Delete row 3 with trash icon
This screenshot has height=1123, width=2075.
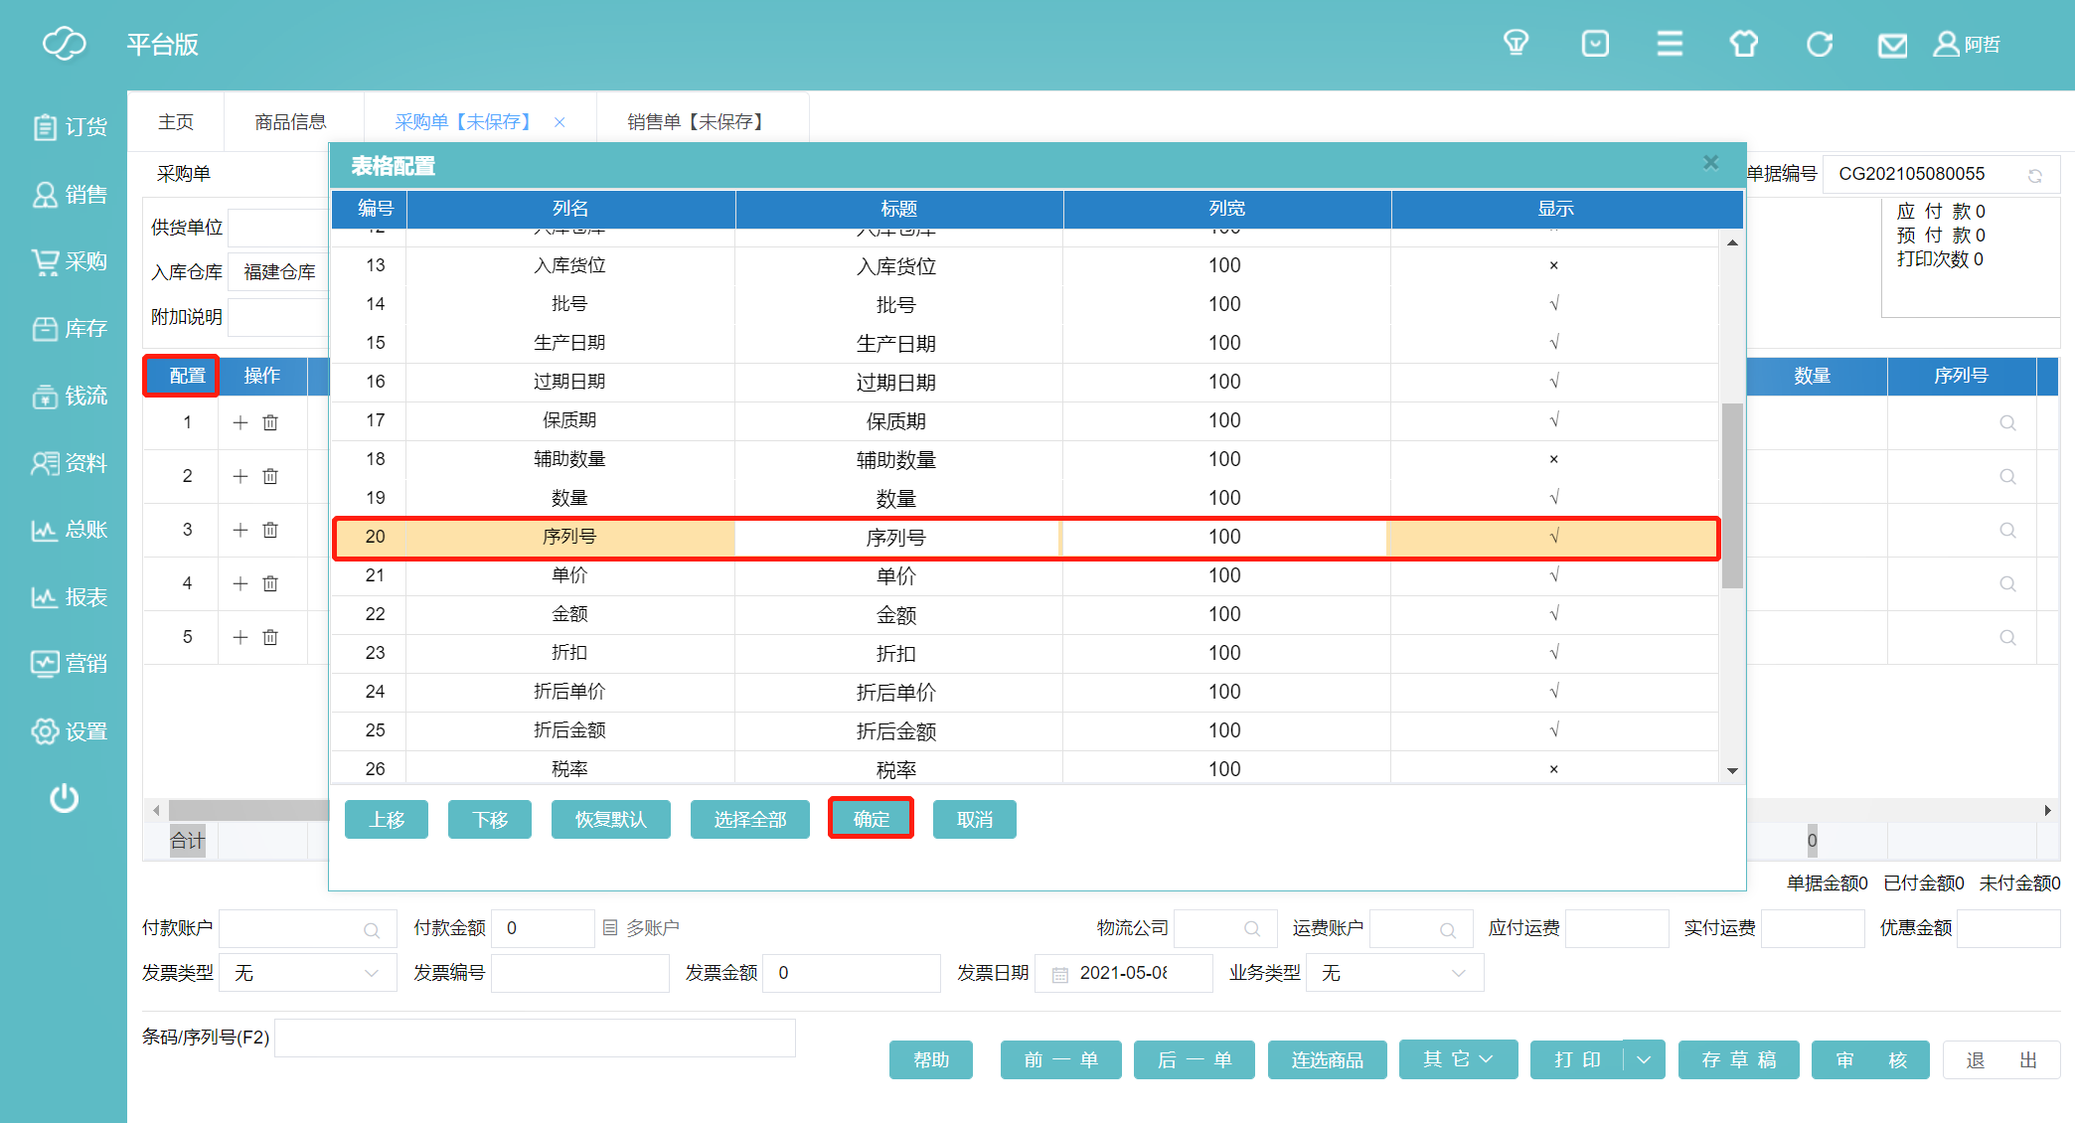pyautogui.click(x=270, y=530)
